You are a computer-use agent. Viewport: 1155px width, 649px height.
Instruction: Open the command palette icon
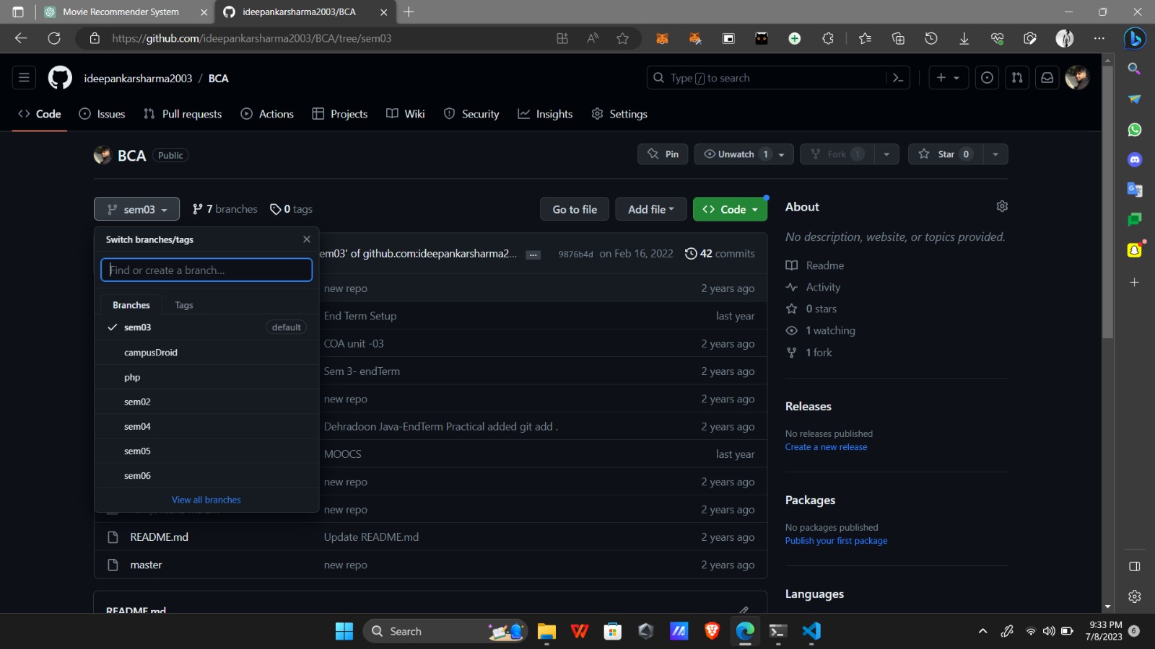(x=898, y=78)
